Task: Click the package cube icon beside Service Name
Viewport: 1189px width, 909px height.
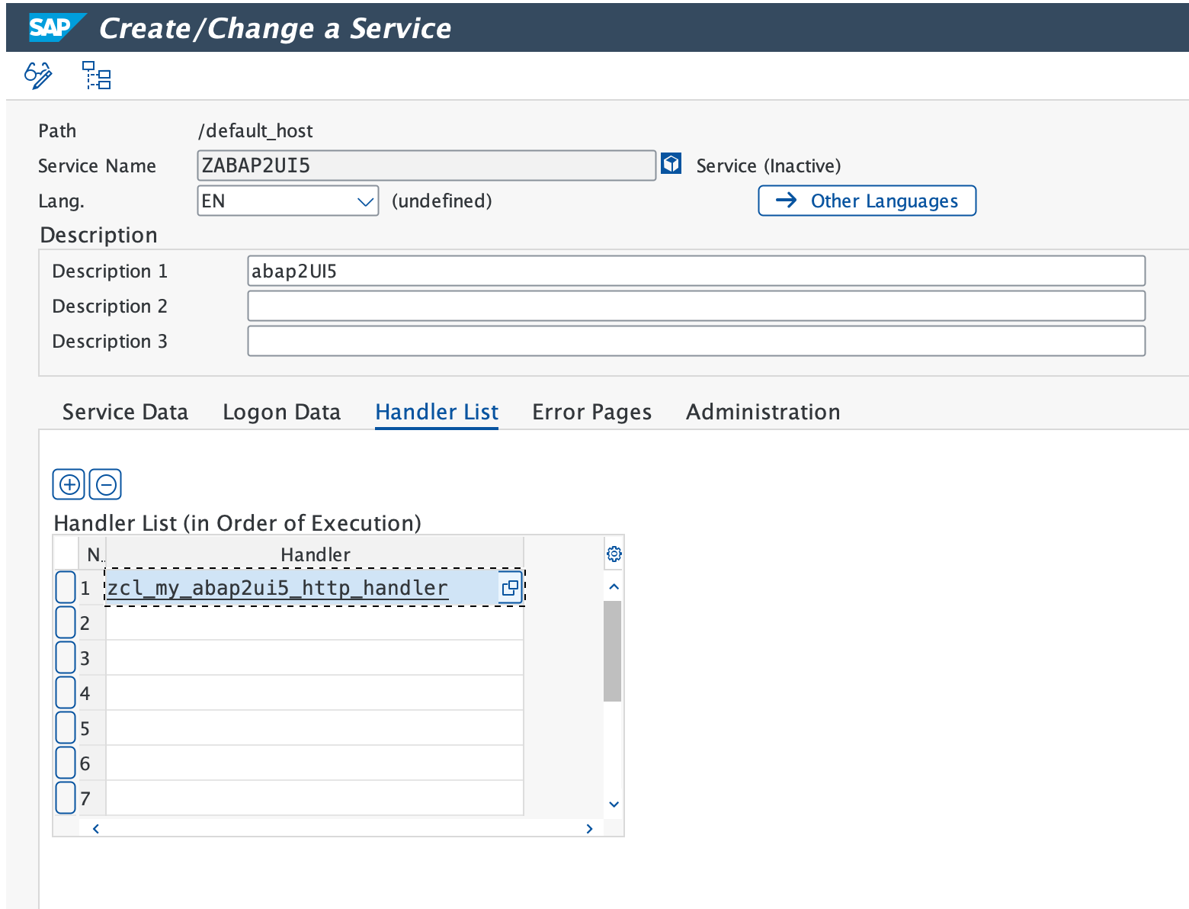Action: (x=670, y=164)
